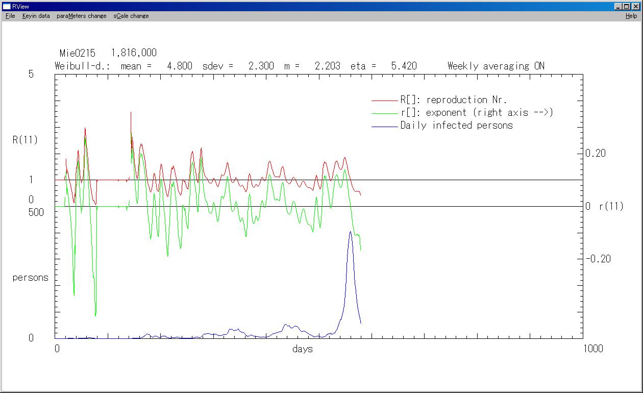Click the RView title bar application icon
Screen dimensions: 643x393
pyautogui.click(x=7, y=6)
